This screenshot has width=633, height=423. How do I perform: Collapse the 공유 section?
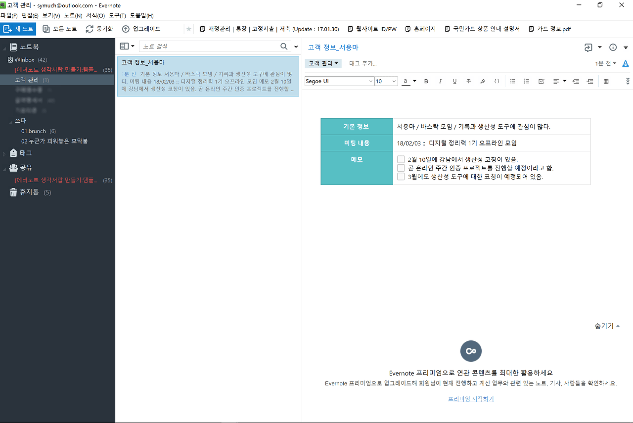[x=4, y=168]
